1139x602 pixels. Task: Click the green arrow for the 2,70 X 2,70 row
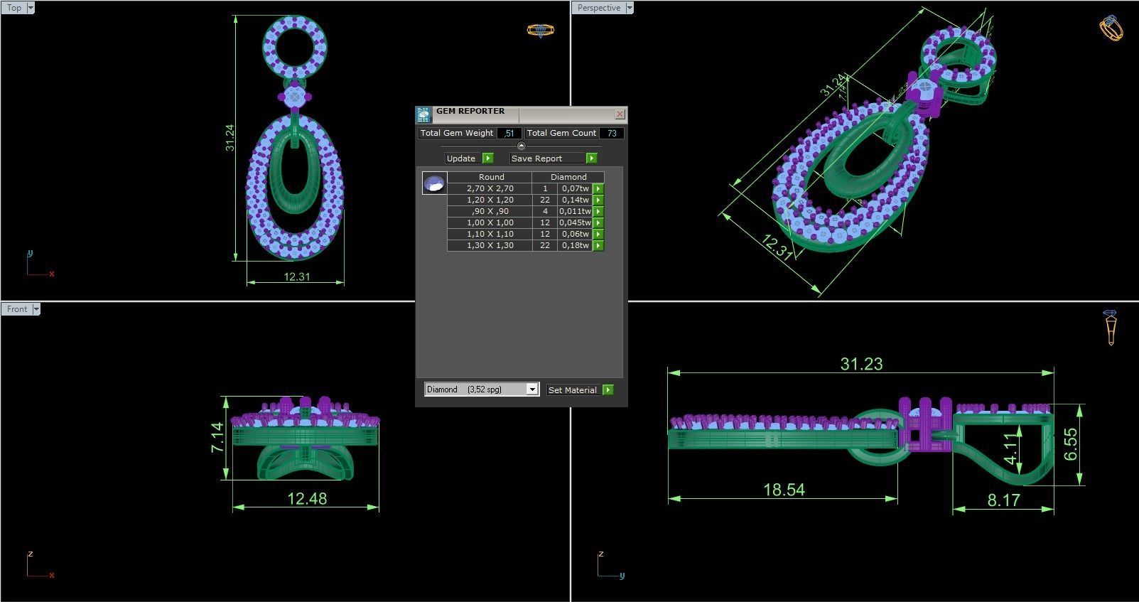[x=598, y=189]
